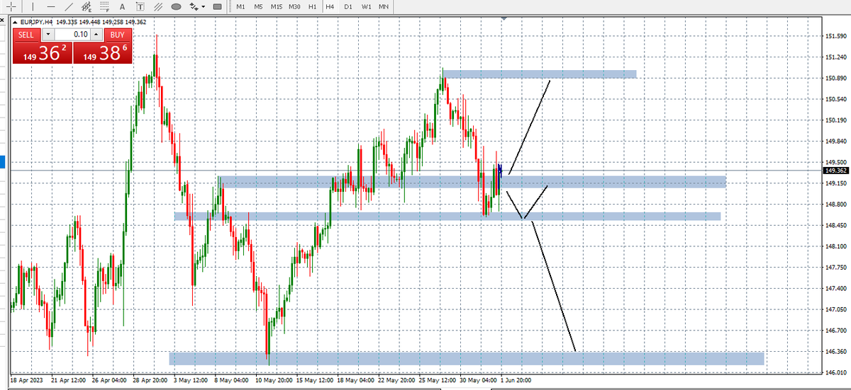
Task: Click the 0.10 lot volume field
Action: click(x=72, y=35)
